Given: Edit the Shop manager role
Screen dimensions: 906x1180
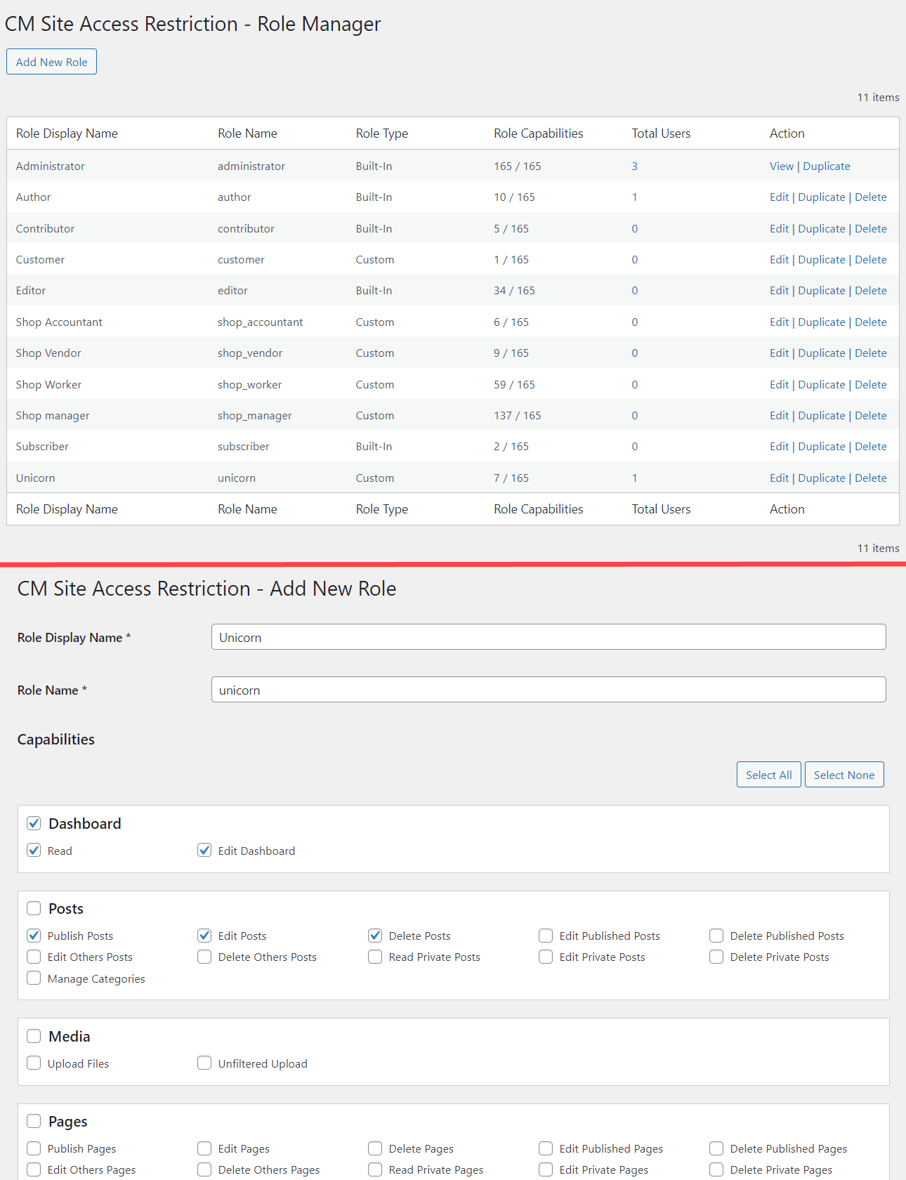Looking at the screenshot, I should pos(779,416).
